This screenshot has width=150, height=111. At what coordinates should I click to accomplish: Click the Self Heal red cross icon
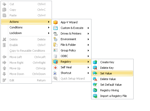click(55, 67)
